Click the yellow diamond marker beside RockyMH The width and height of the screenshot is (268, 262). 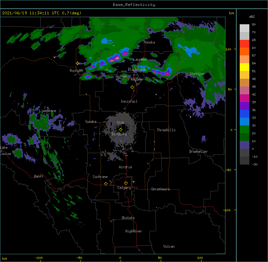77,63
